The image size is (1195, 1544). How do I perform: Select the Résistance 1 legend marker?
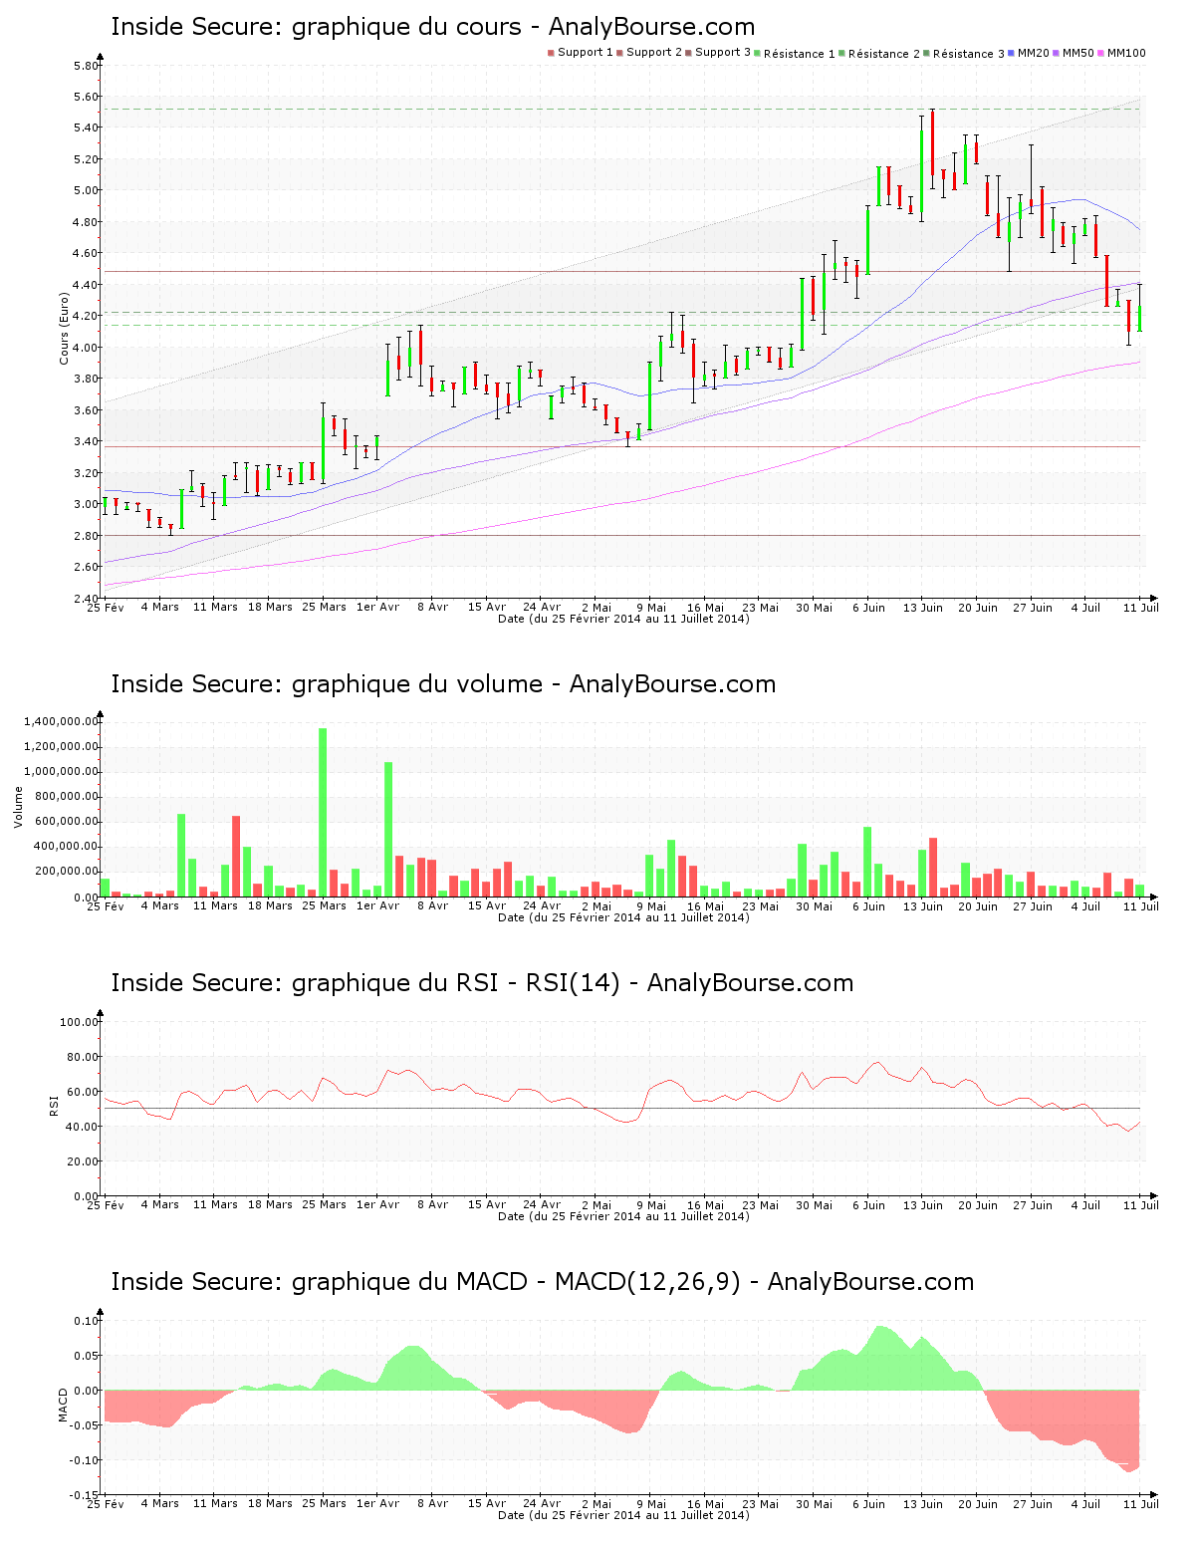[x=758, y=53]
